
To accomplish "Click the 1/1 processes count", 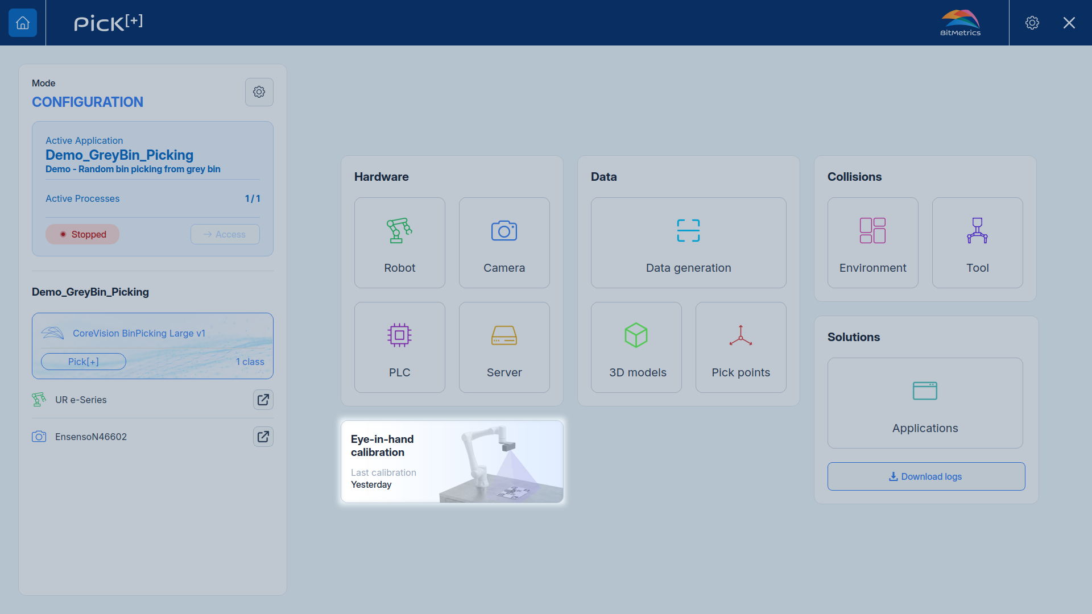I will 253,198.
